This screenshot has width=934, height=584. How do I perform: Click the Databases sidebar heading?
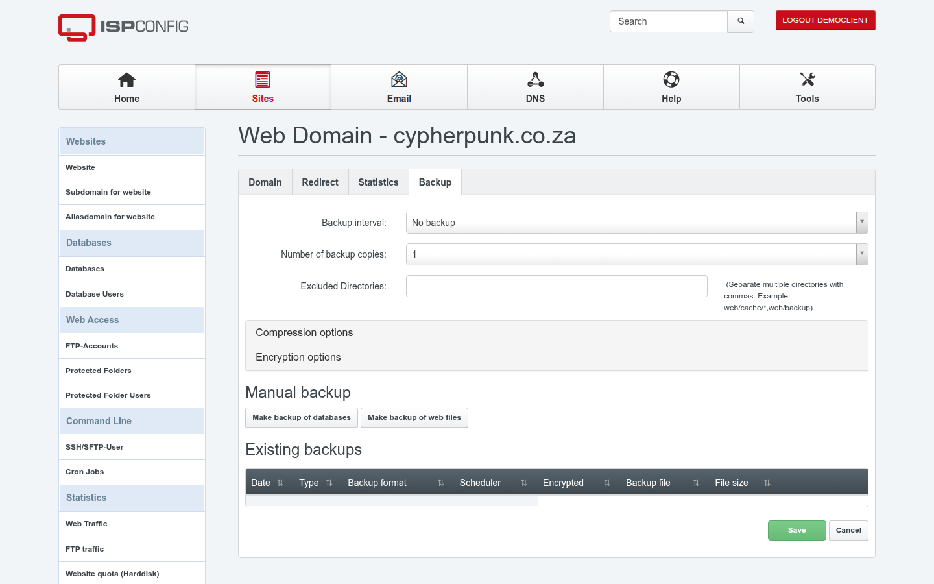(132, 243)
